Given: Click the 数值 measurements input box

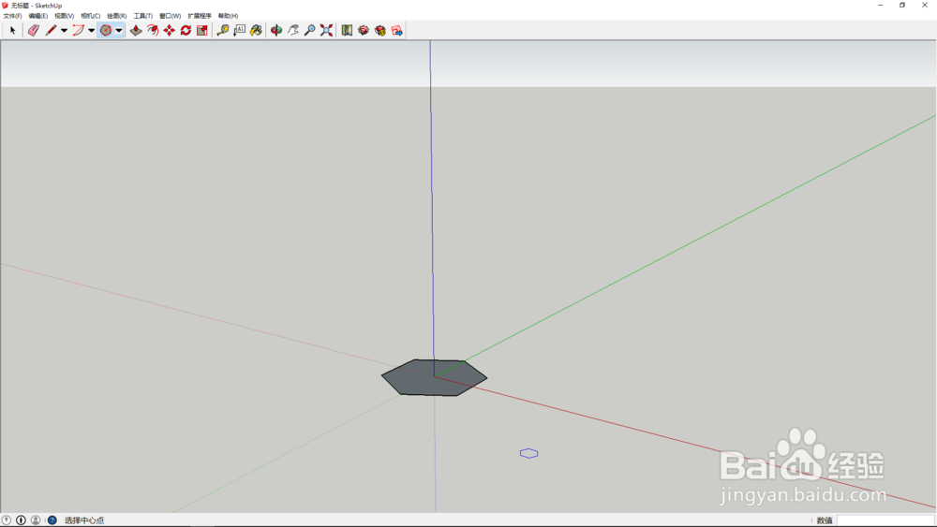Looking at the screenshot, I should pyautogui.click(x=885, y=520).
